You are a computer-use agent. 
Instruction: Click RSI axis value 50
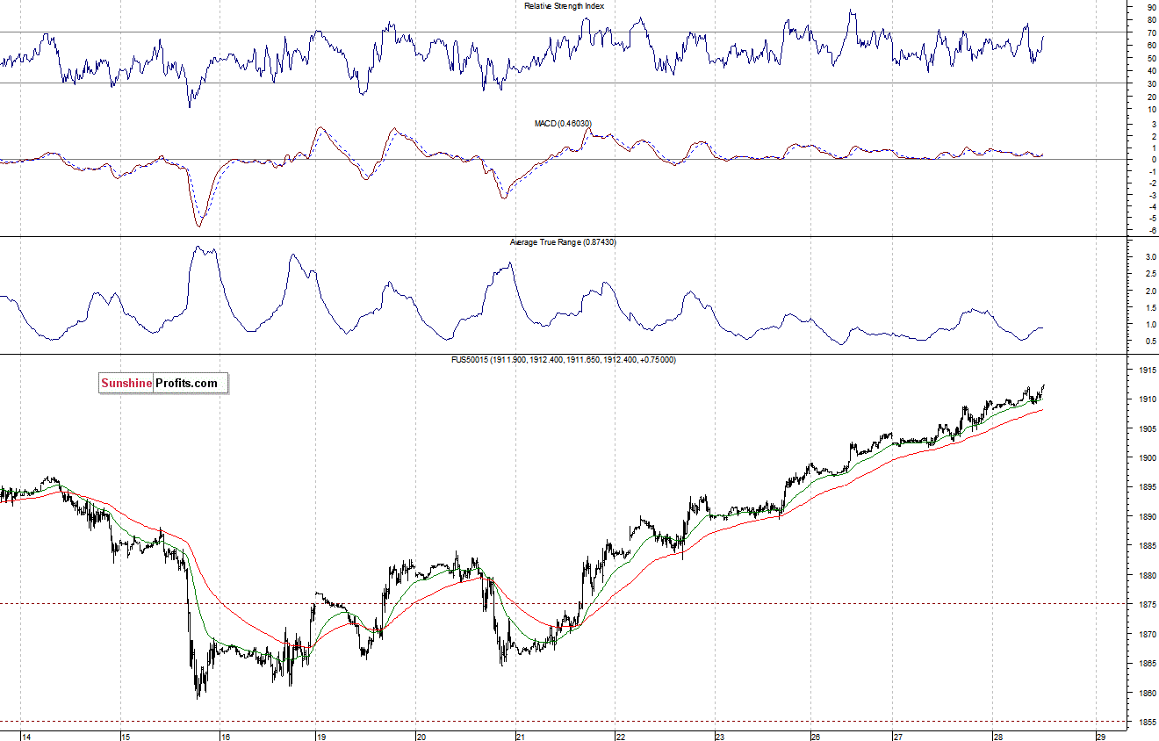[x=1151, y=58]
